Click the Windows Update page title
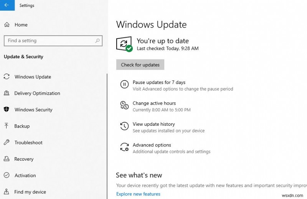This screenshot has width=307, height=199. point(151,25)
